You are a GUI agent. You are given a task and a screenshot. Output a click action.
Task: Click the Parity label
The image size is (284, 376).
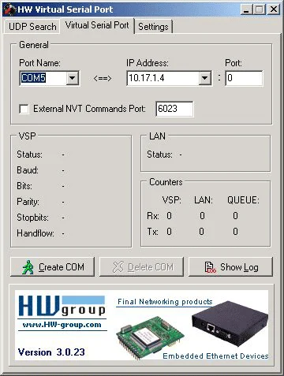coord(28,202)
